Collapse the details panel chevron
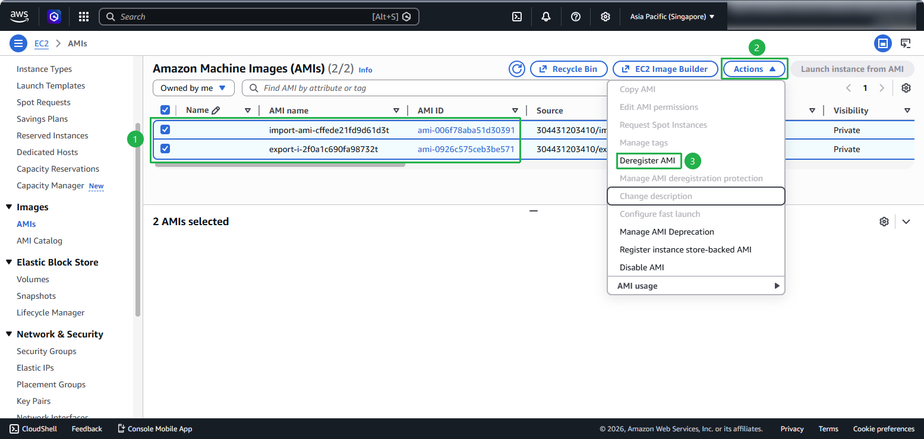 (906, 222)
